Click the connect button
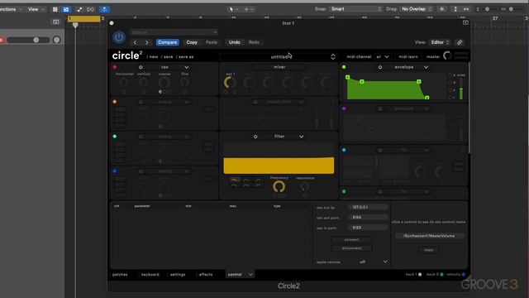Viewport: 529px width, 298px height. coord(351,239)
